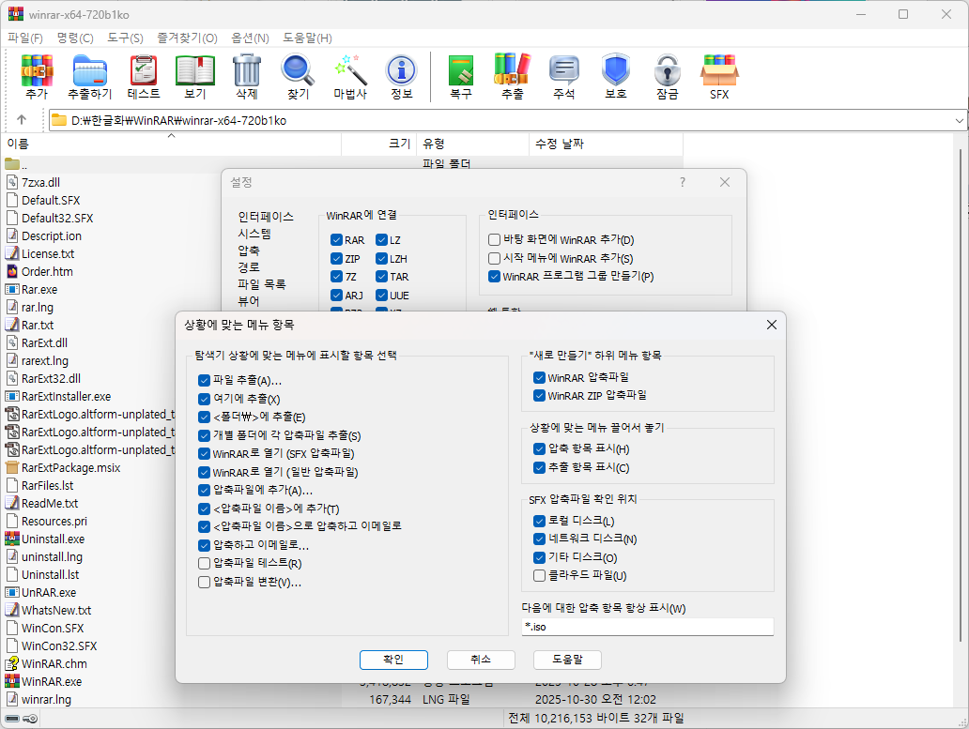Click the 설정 dialog help question mark

pyautogui.click(x=683, y=182)
